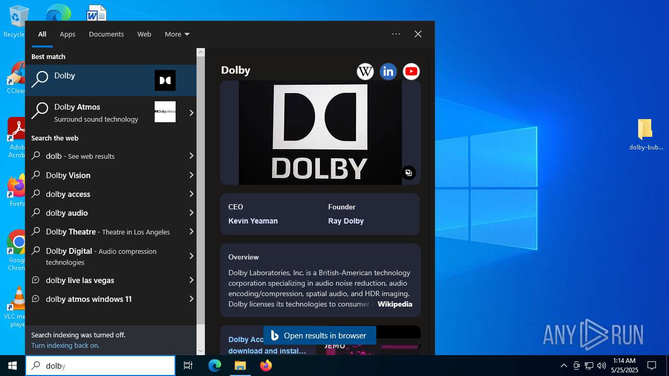Click the dolby live las vegas suggestion
The width and height of the screenshot is (669, 376).
pos(105,280)
